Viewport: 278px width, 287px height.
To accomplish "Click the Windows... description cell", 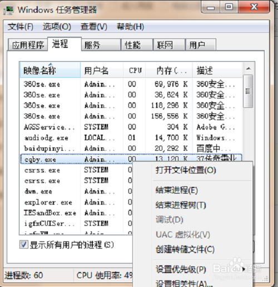I will coord(216,138).
